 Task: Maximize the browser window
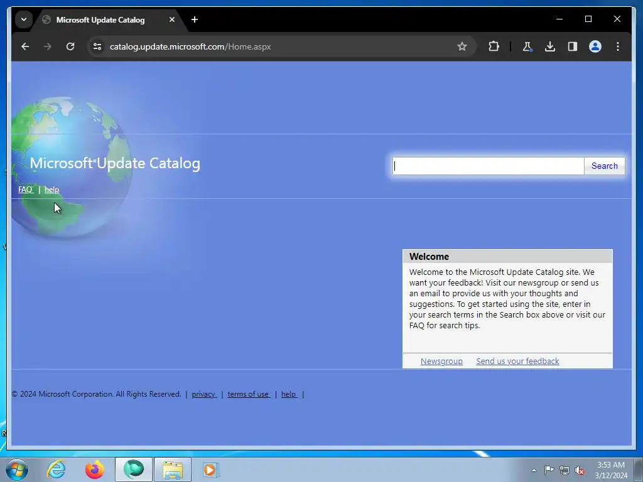coord(588,19)
